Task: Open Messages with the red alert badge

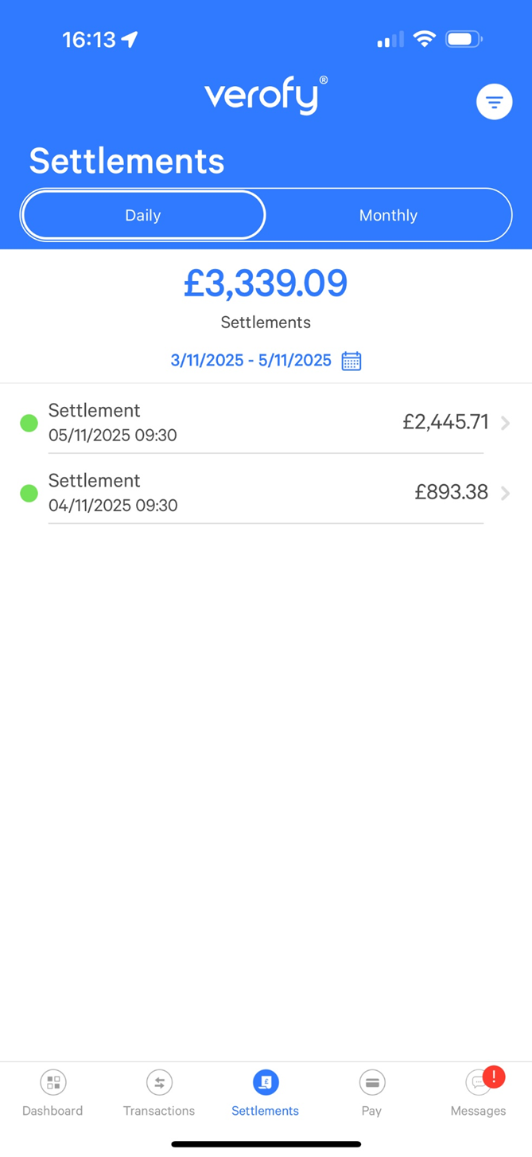Action: [480, 1082]
